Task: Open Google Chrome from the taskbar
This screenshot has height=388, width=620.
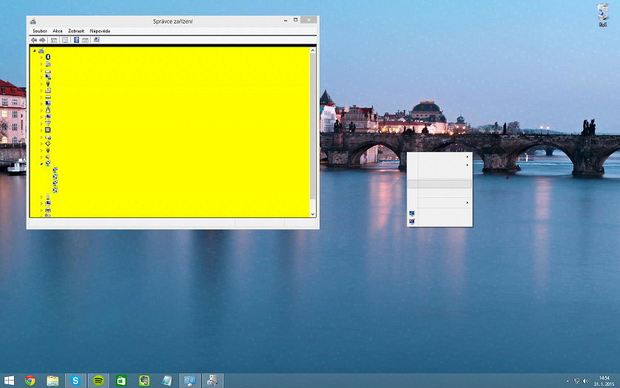Action: (30, 381)
